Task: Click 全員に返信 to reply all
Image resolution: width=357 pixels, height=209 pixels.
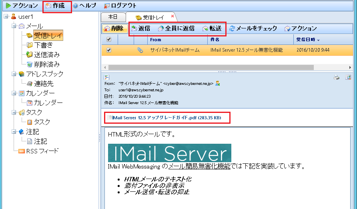Action: coord(176,28)
